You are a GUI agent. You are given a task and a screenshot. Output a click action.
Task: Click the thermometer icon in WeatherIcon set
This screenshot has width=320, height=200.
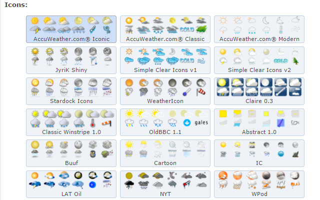(x=186, y=92)
